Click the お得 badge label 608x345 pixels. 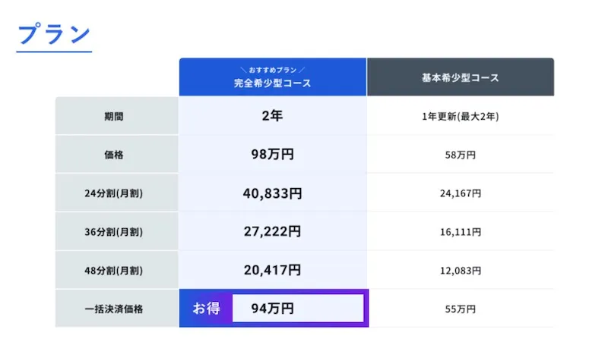click(206, 309)
